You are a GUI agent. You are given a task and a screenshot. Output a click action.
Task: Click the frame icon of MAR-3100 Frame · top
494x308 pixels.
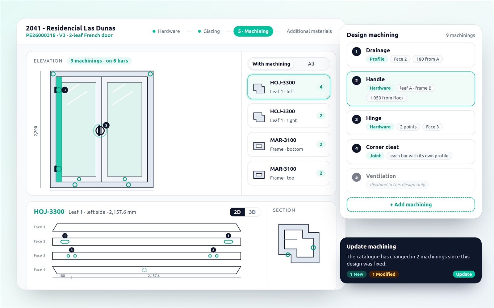click(259, 175)
